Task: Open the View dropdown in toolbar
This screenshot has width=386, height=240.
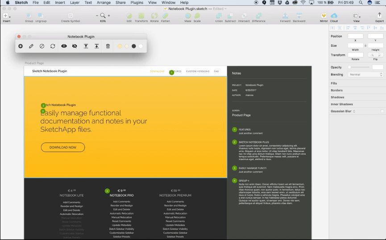Action: [x=356, y=17]
